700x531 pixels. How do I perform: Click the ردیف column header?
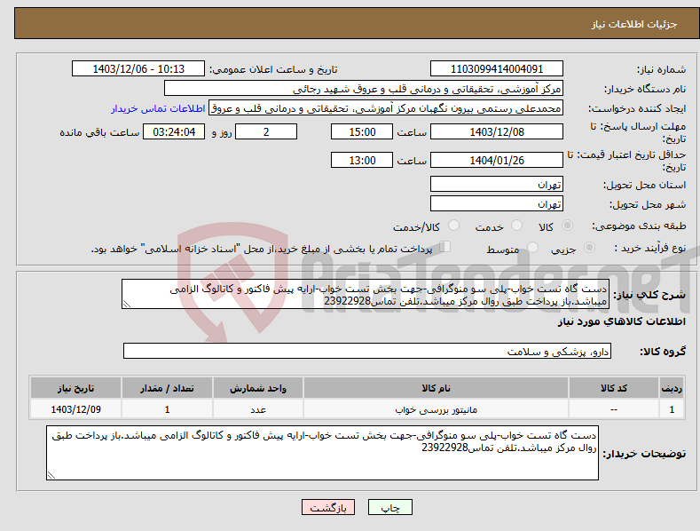pyautogui.click(x=672, y=388)
